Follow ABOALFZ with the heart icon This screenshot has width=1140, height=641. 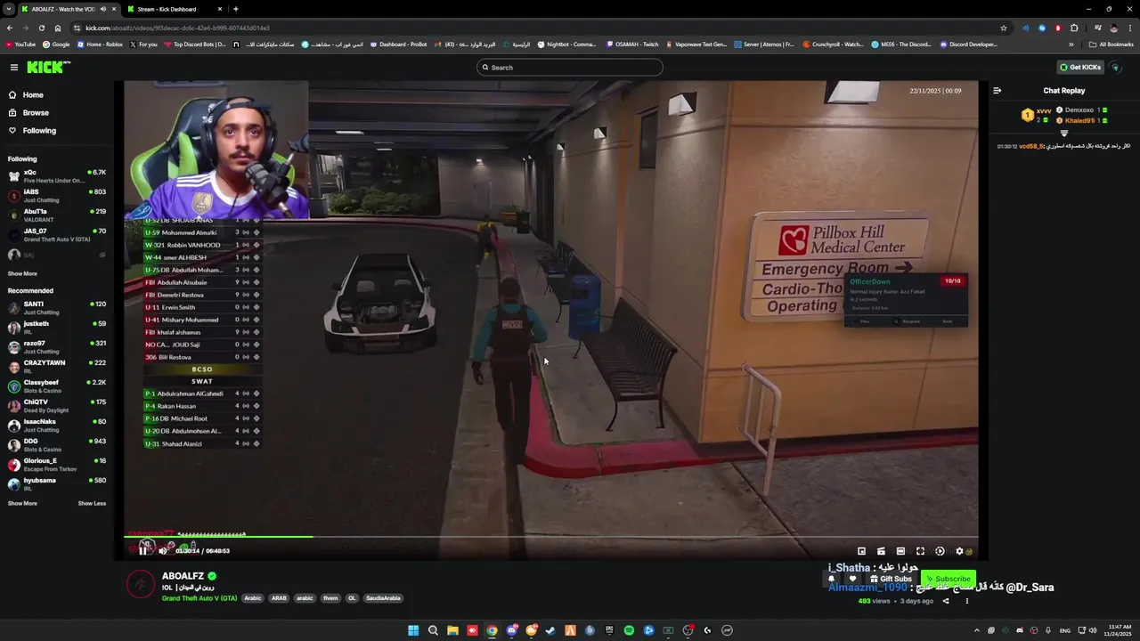pyautogui.click(x=852, y=579)
